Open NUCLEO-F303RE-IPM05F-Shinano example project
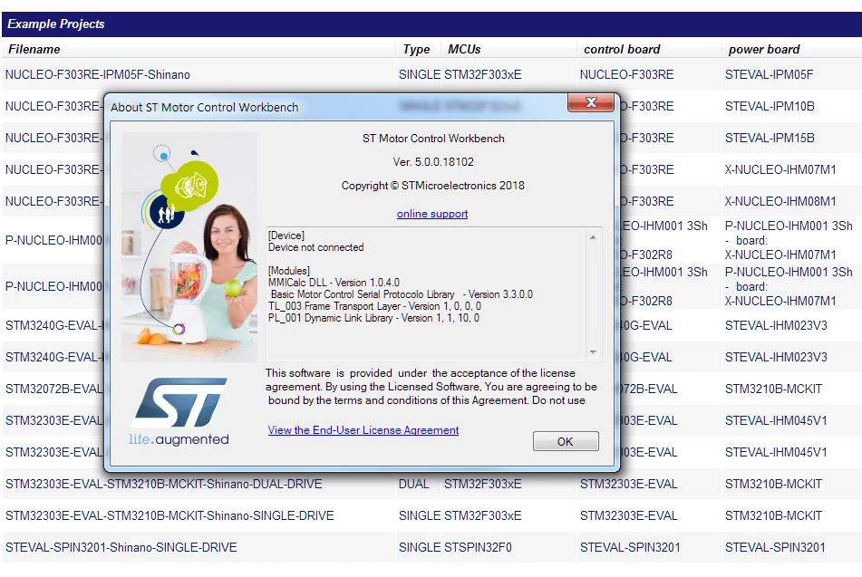Image resolution: width=862 pixels, height=577 pixels. coord(98,75)
